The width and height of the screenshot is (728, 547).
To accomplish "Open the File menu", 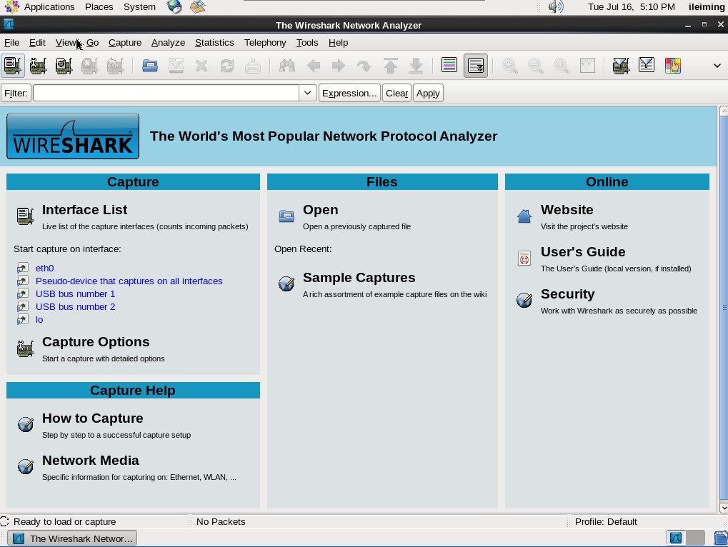I will click(x=11, y=43).
